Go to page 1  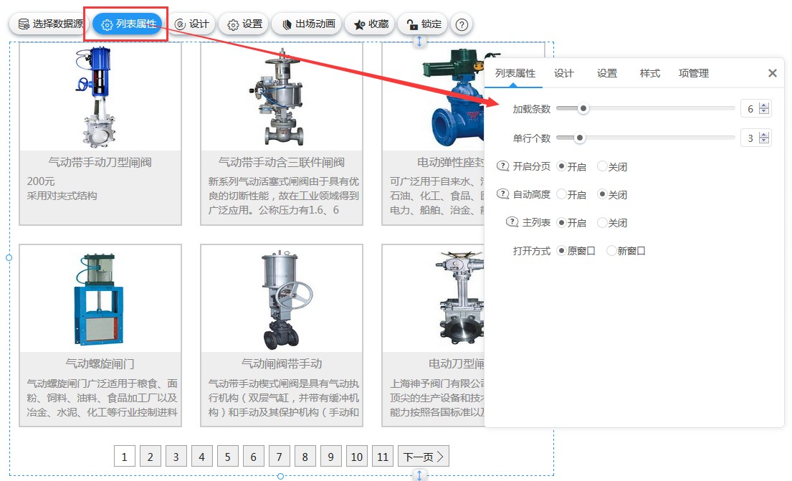tap(124, 456)
